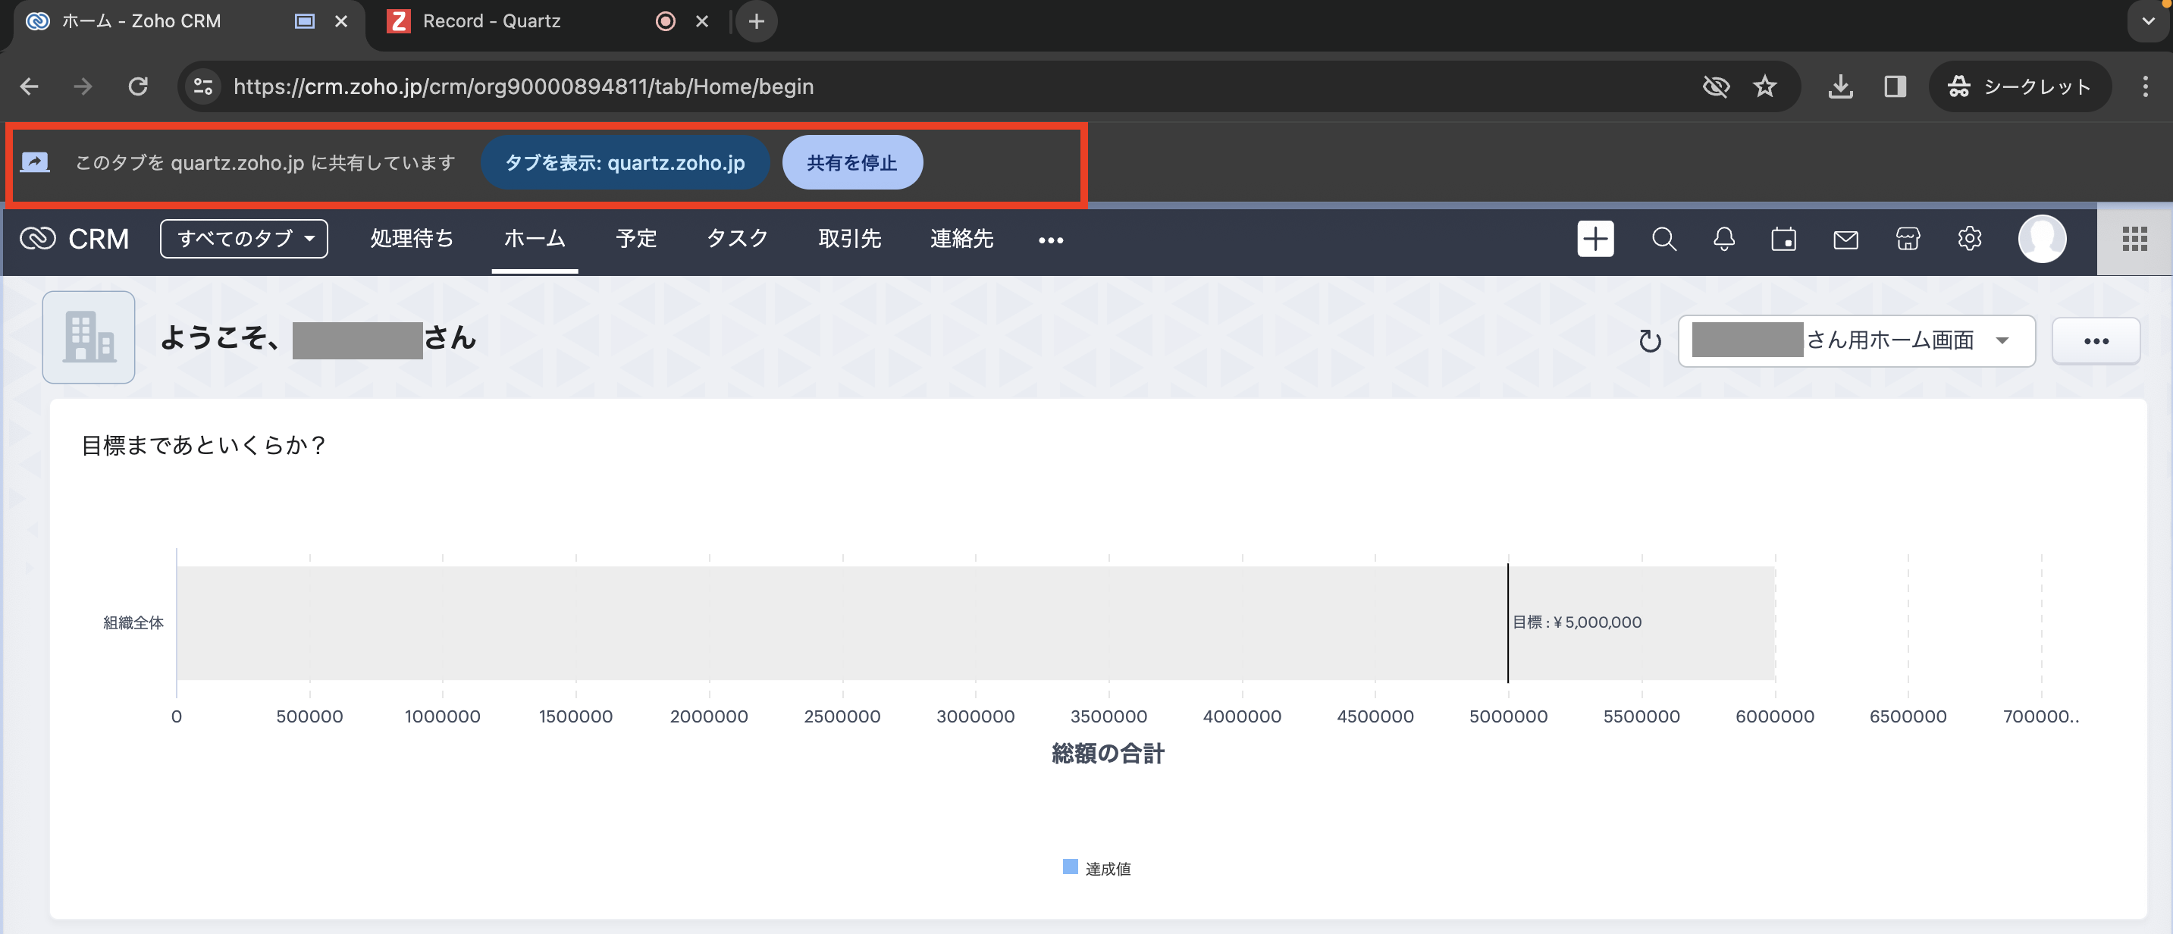Open the さん用ホーム画面 view dropdown
Screen dimensions: 2173x934
click(x=1856, y=341)
